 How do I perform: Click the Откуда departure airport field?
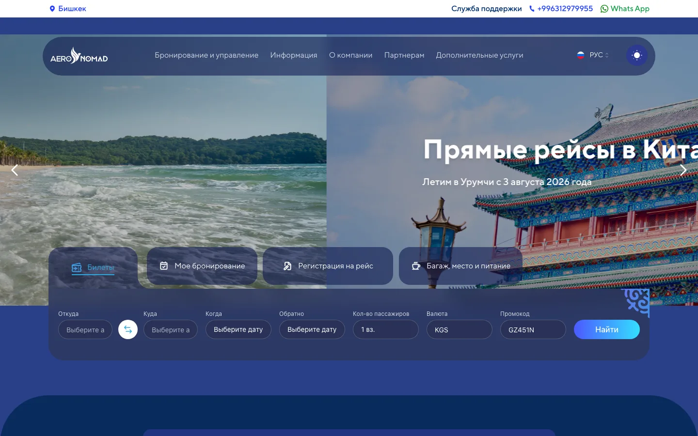point(85,329)
